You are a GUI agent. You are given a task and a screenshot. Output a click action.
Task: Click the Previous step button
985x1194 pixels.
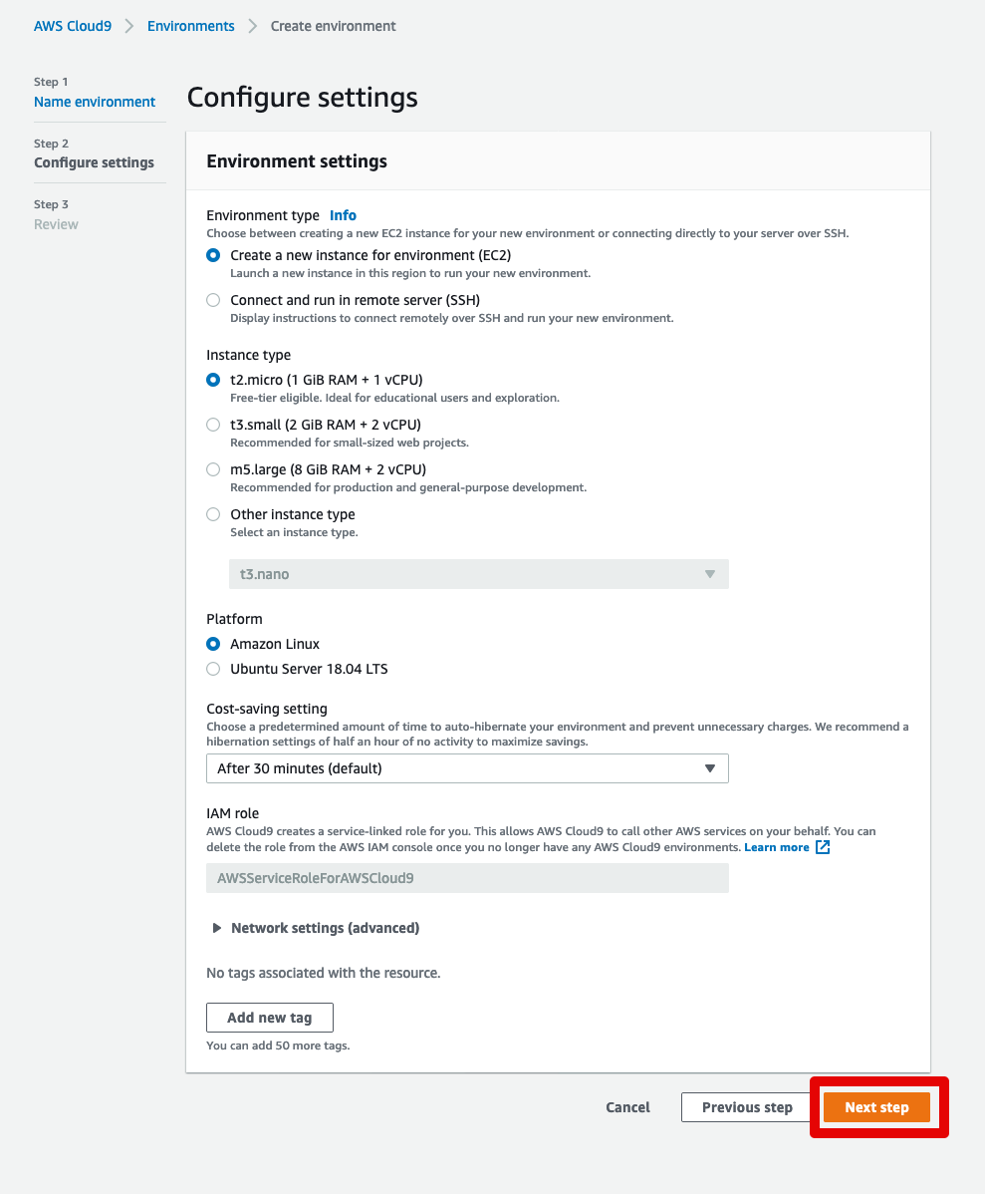tap(746, 1106)
